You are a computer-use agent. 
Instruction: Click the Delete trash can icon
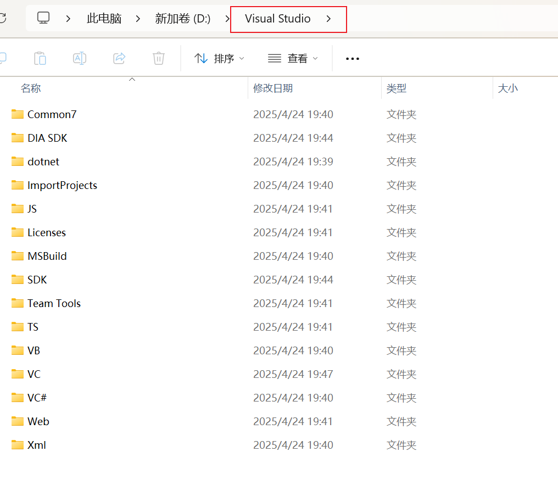(159, 58)
